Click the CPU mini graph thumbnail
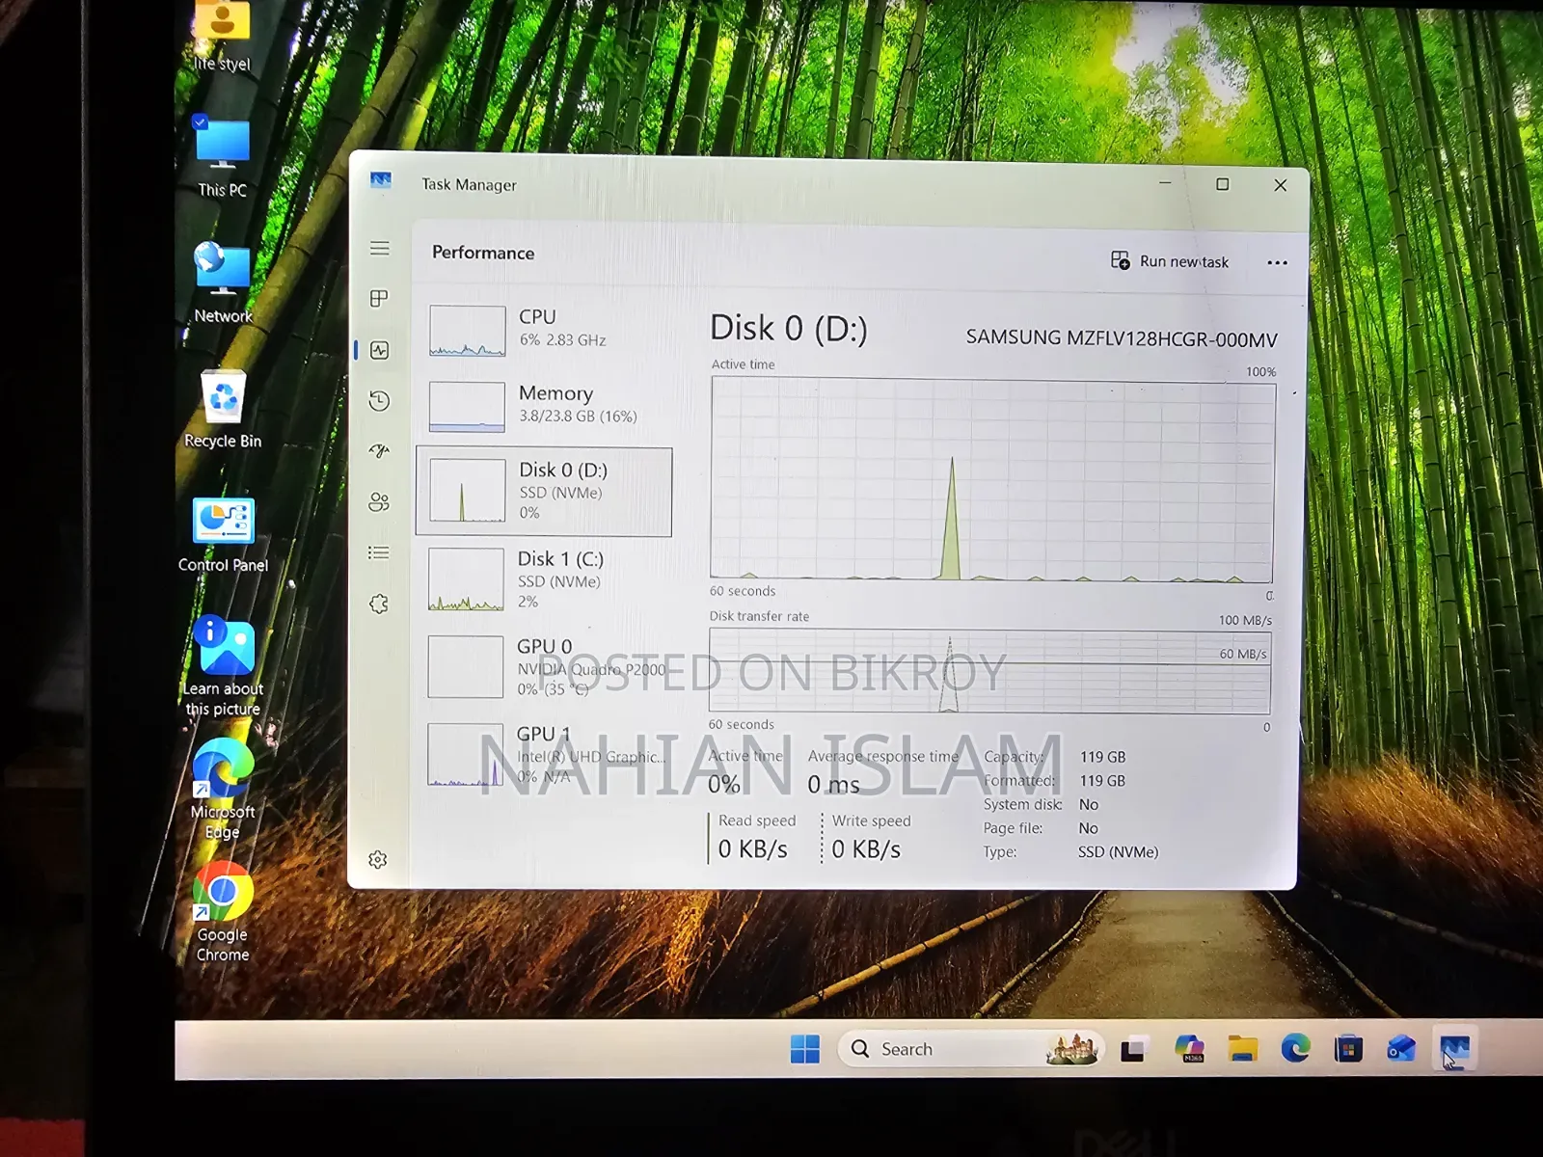Image resolution: width=1543 pixels, height=1157 pixels. pyautogui.click(x=468, y=331)
